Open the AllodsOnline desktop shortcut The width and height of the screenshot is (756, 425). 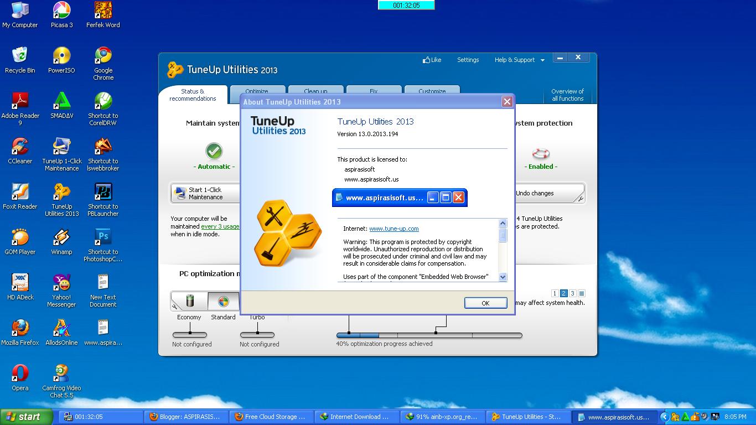pos(61,333)
